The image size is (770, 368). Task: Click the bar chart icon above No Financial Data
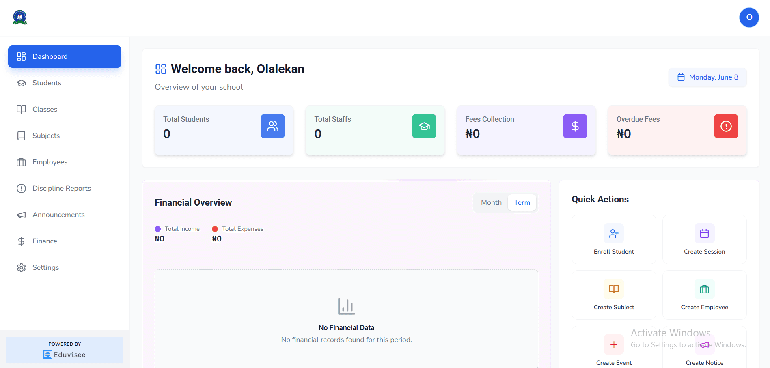[x=346, y=306]
